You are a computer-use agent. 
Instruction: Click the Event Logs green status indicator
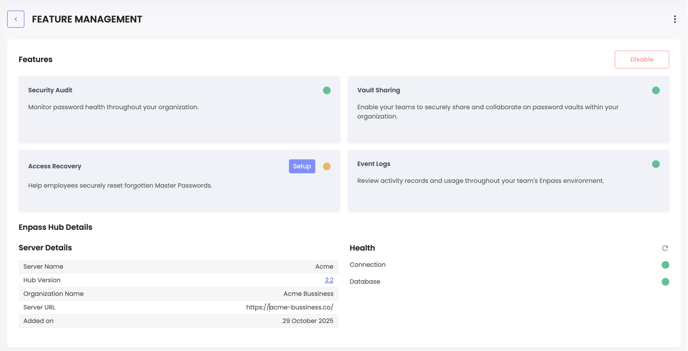pyautogui.click(x=656, y=164)
